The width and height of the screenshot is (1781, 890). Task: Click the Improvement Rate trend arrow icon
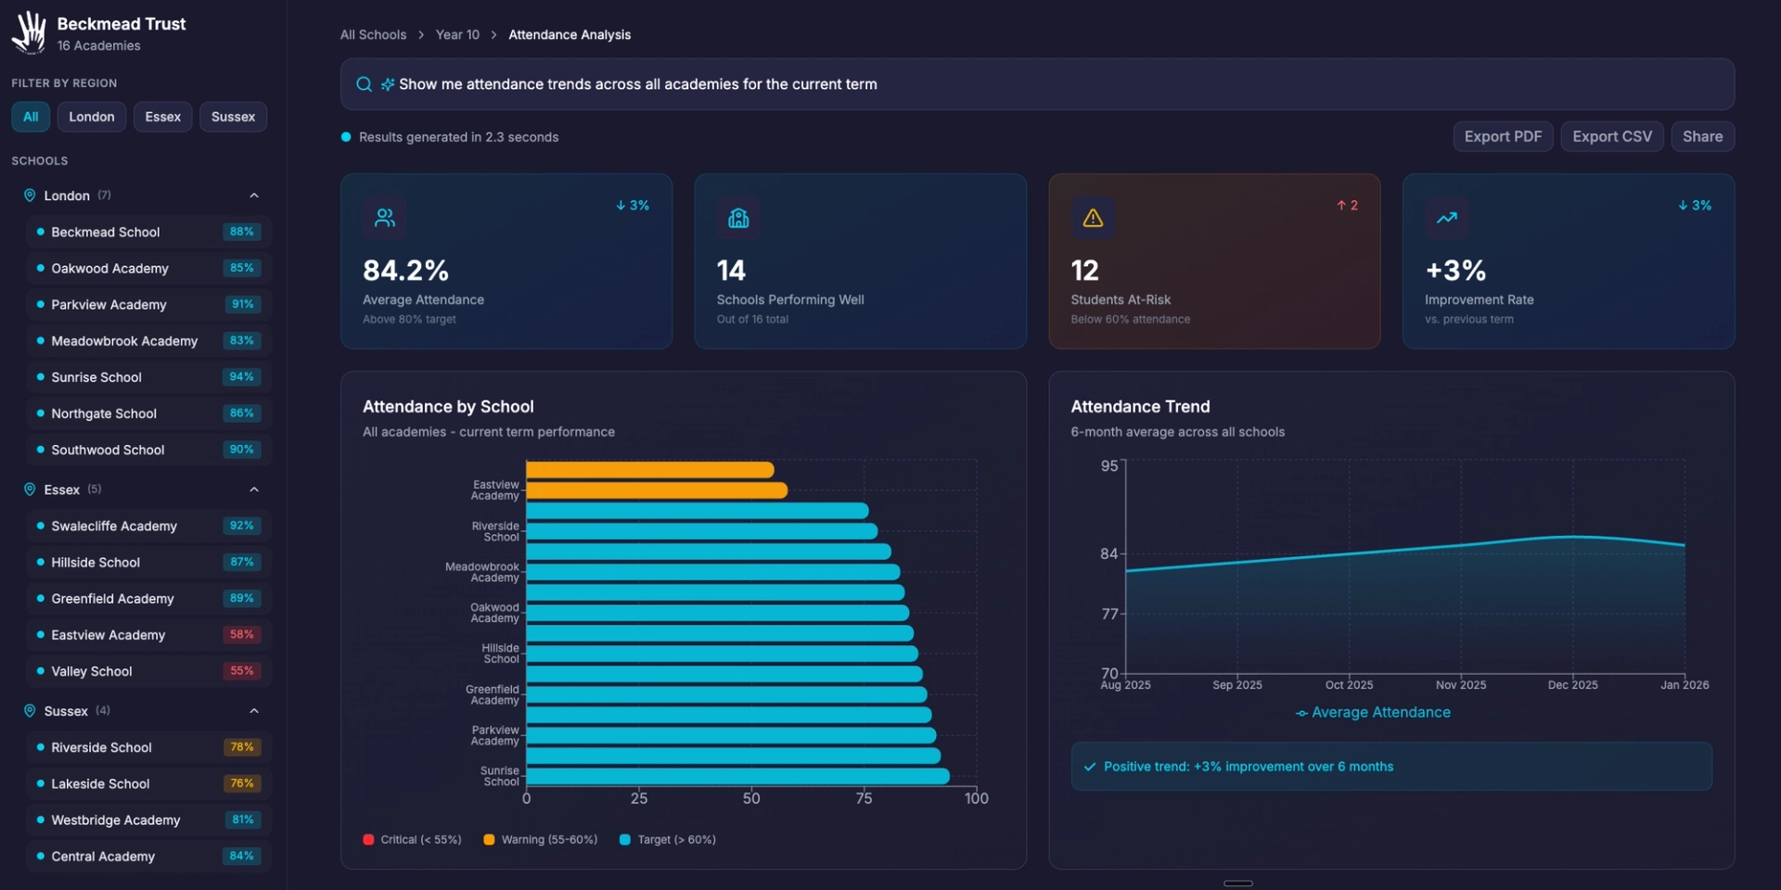[x=1447, y=218]
